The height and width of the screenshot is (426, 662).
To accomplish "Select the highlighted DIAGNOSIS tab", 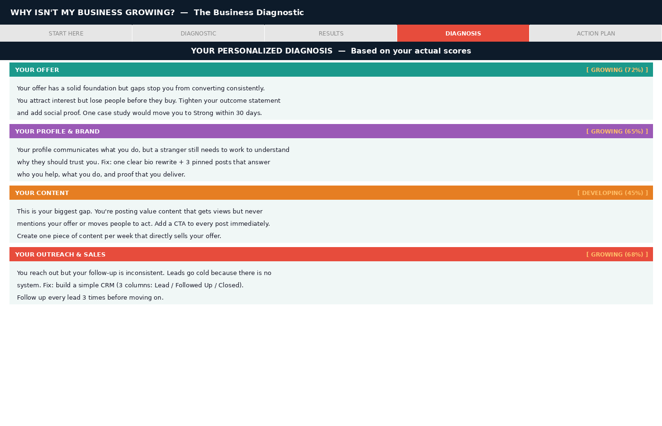I will pyautogui.click(x=463, y=33).
